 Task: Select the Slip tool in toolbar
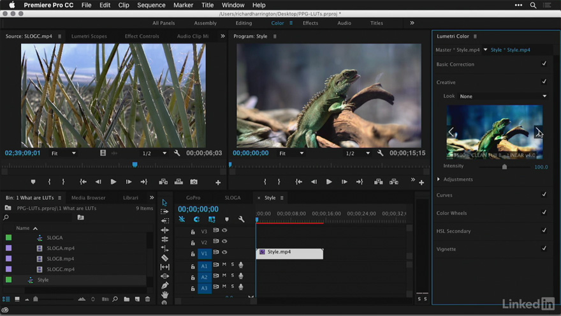(x=164, y=267)
